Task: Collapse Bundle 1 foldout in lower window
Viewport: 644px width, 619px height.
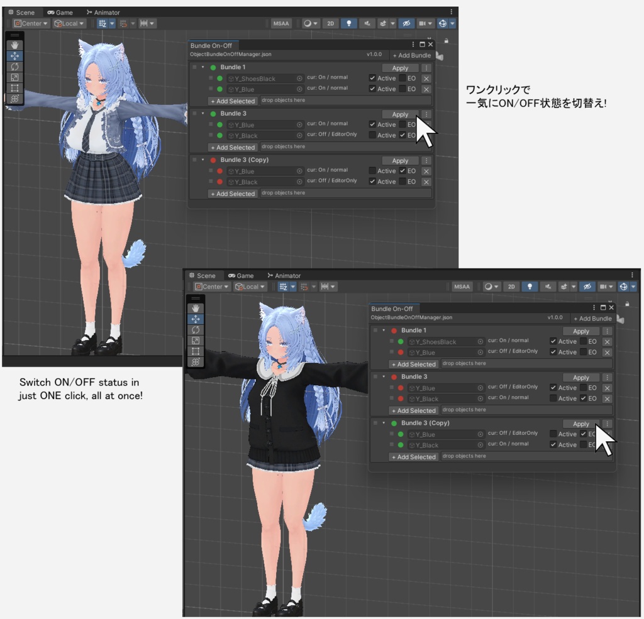Action: 384,330
